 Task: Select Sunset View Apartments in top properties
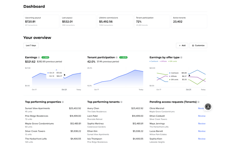(x=37, y=108)
